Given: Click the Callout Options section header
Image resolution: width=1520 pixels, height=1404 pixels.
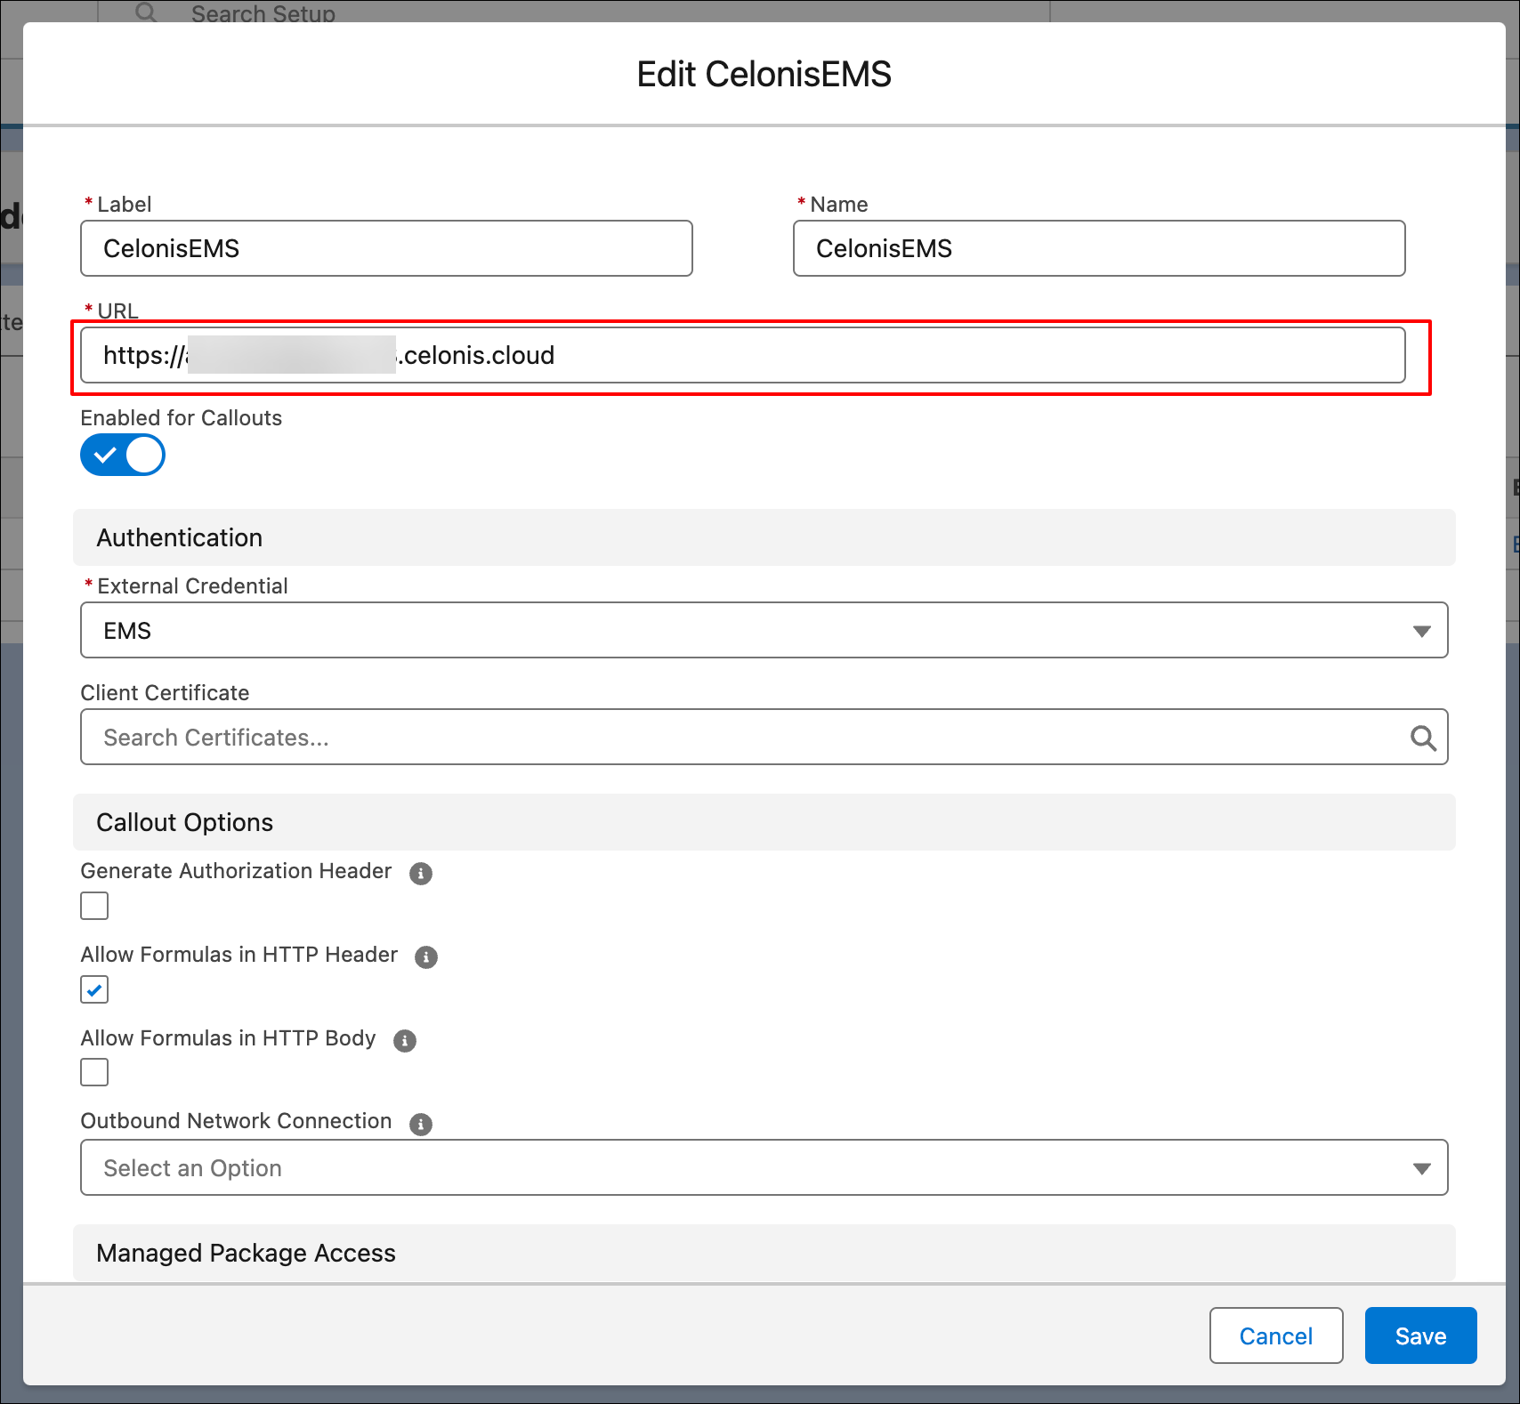Looking at the screenshot, I should [x=764, y=822].
